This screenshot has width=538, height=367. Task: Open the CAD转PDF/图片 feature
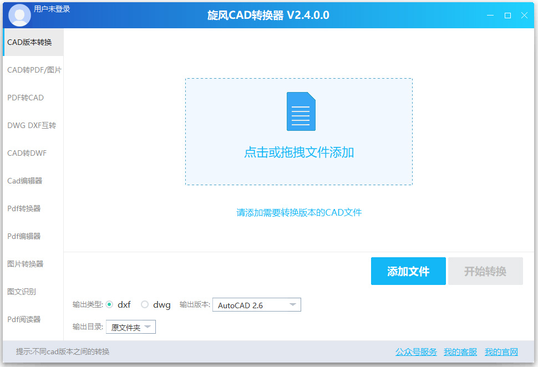(33, 70)
